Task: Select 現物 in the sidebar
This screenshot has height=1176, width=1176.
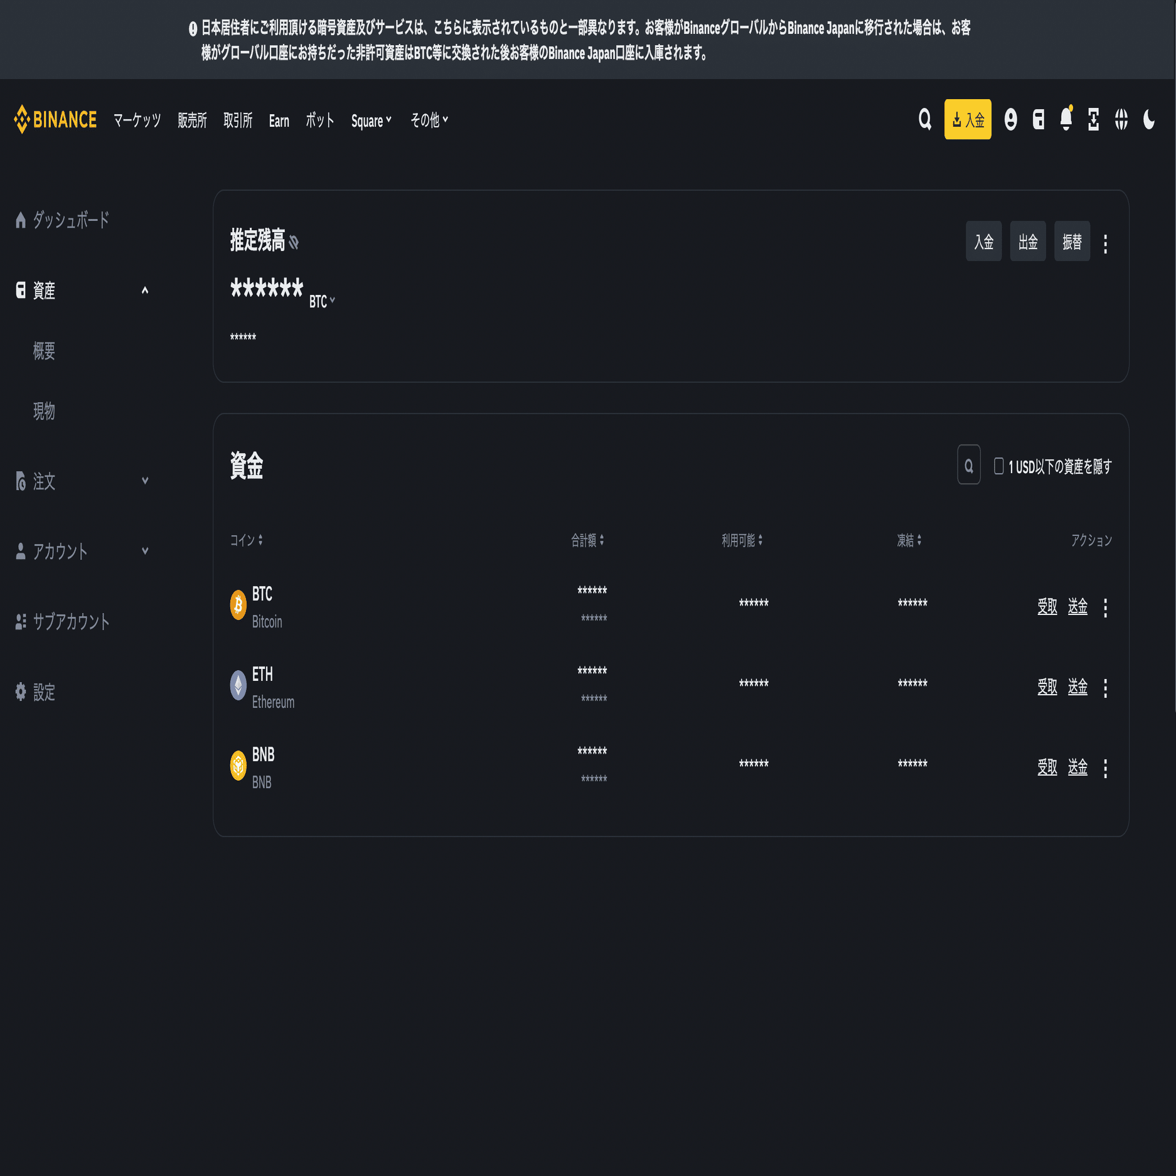Action: click(x=44, y=410)
